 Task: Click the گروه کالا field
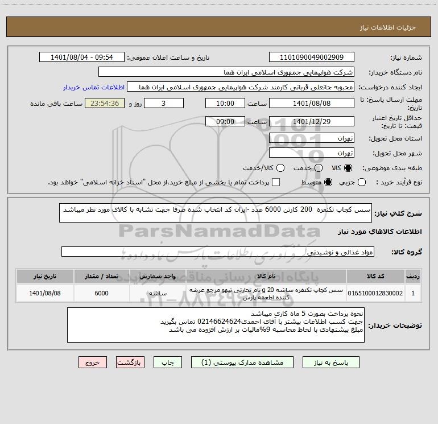click(218, 252)
